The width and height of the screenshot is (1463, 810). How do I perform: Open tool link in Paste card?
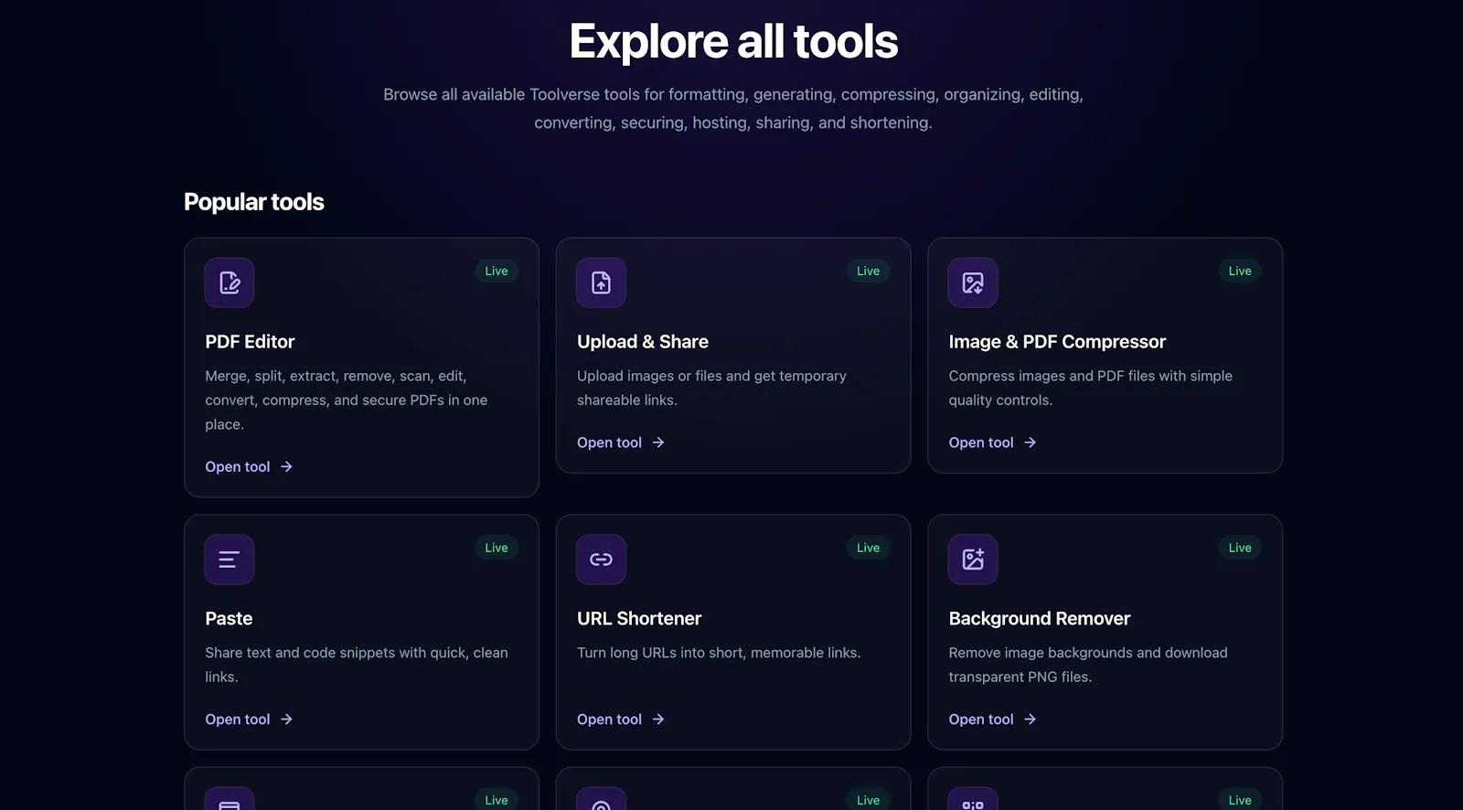249,719
